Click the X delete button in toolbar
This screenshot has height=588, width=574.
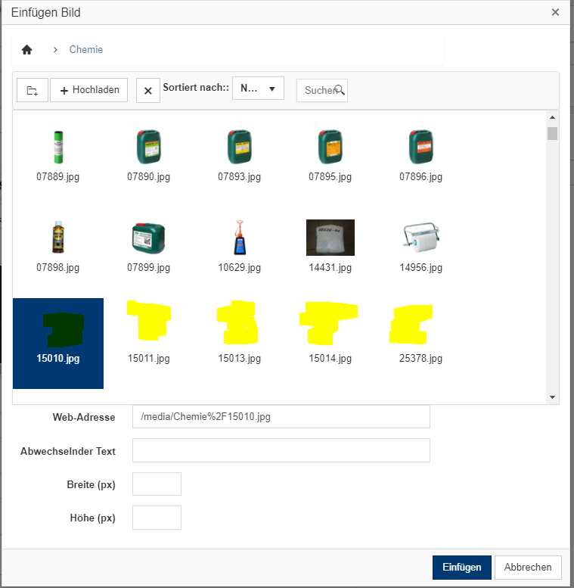148,90
